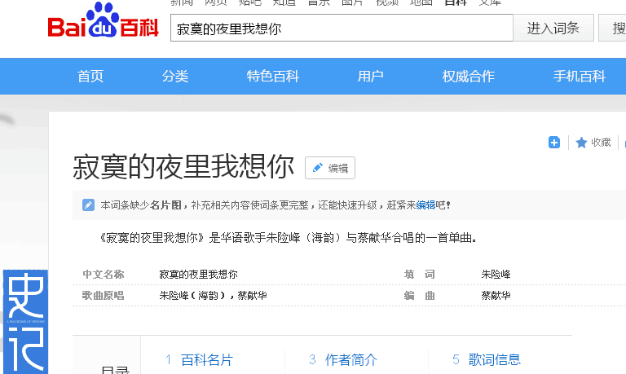
Task: Click the star 收藏 favorite icon
Action: point(581,143)
